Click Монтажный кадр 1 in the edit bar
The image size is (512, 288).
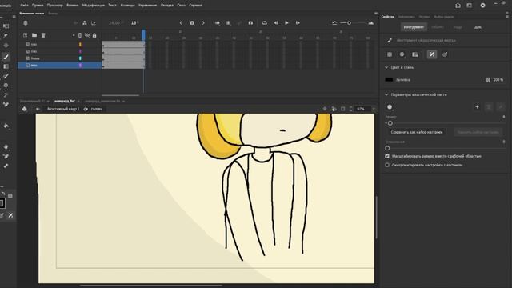pyautogui.click(x=63, y=109)
